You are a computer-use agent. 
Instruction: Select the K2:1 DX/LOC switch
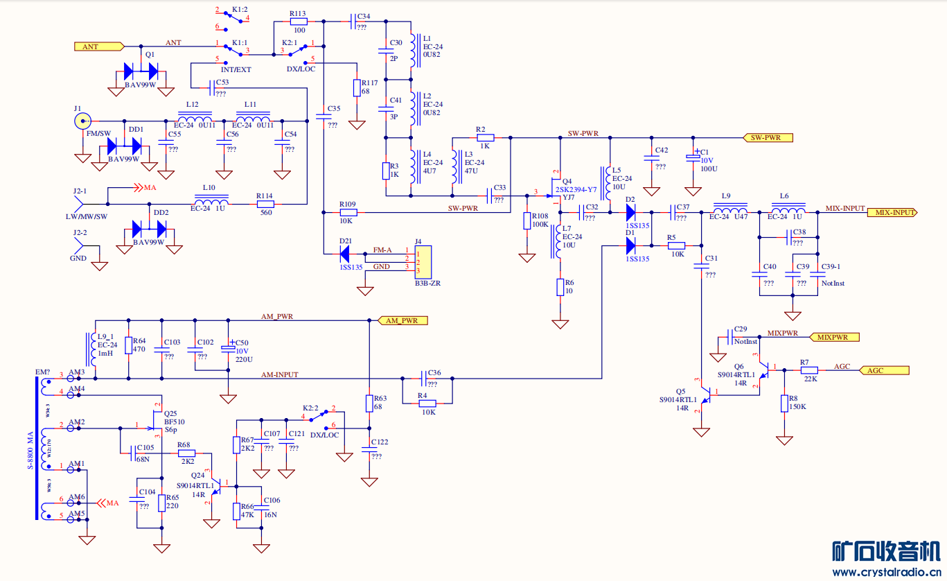click(299, 51)
